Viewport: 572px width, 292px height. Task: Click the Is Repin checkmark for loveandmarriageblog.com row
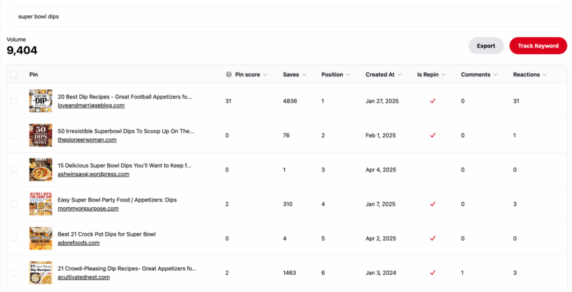[x=433, y=101]
